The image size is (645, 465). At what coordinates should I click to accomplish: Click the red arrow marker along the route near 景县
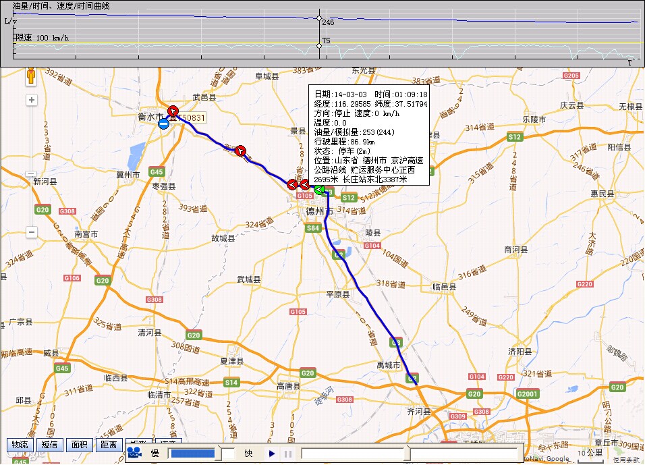tap(241, 151)
